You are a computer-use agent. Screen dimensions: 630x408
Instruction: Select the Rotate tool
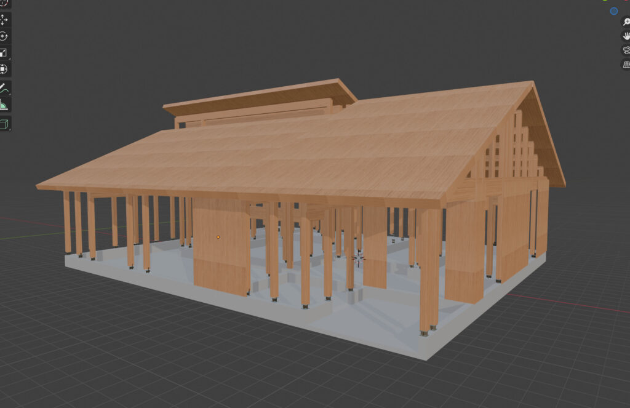4,36
